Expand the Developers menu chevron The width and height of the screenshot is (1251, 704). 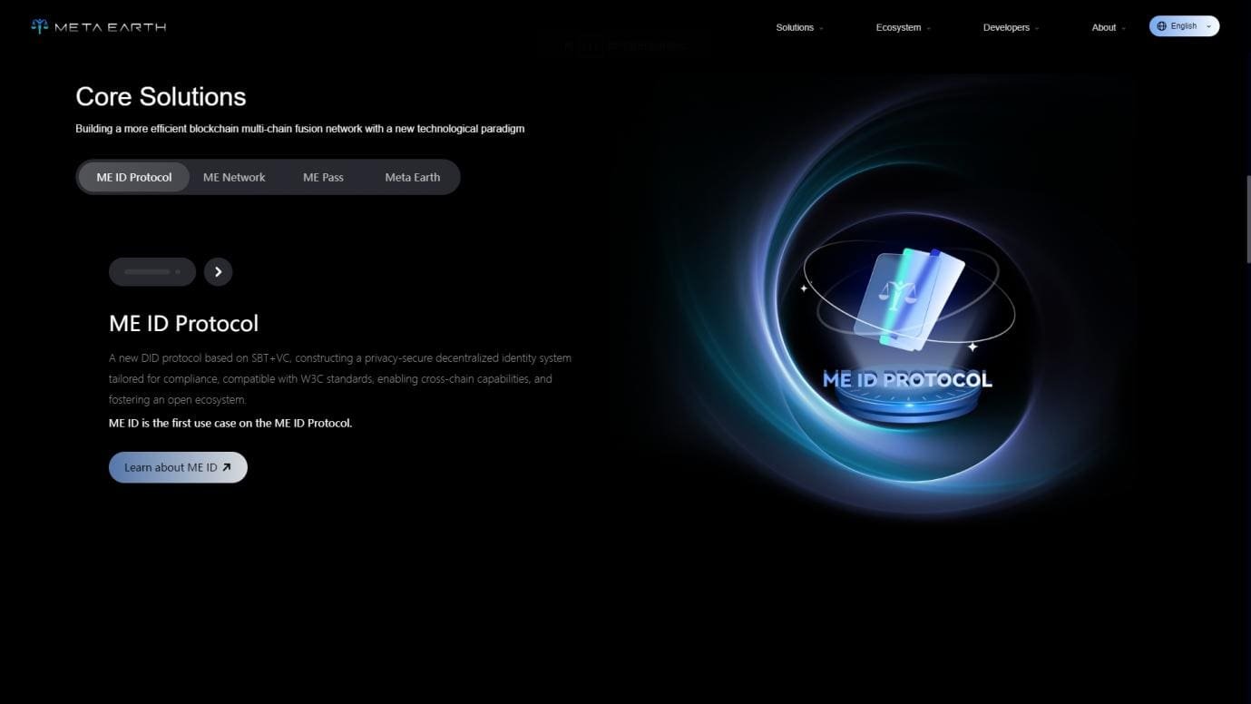[x=1038, y=28]
